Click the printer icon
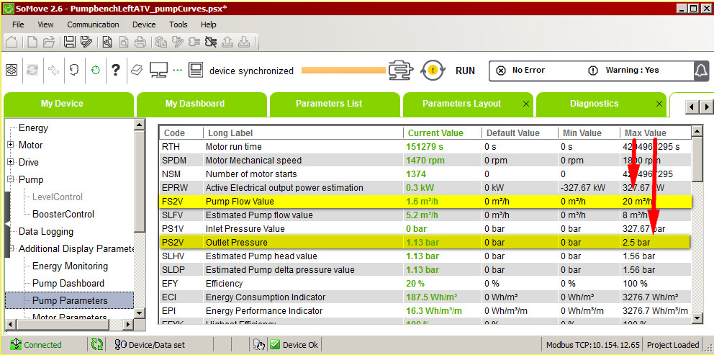714x355 pixels. tap(140, 42)
